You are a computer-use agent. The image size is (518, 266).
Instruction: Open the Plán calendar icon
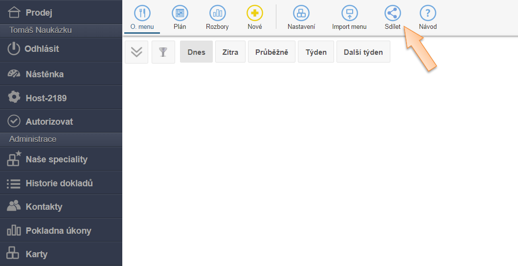[180, 13]
